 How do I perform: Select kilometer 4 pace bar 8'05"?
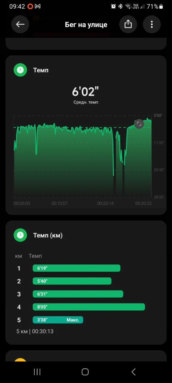[x=89, y=307]
